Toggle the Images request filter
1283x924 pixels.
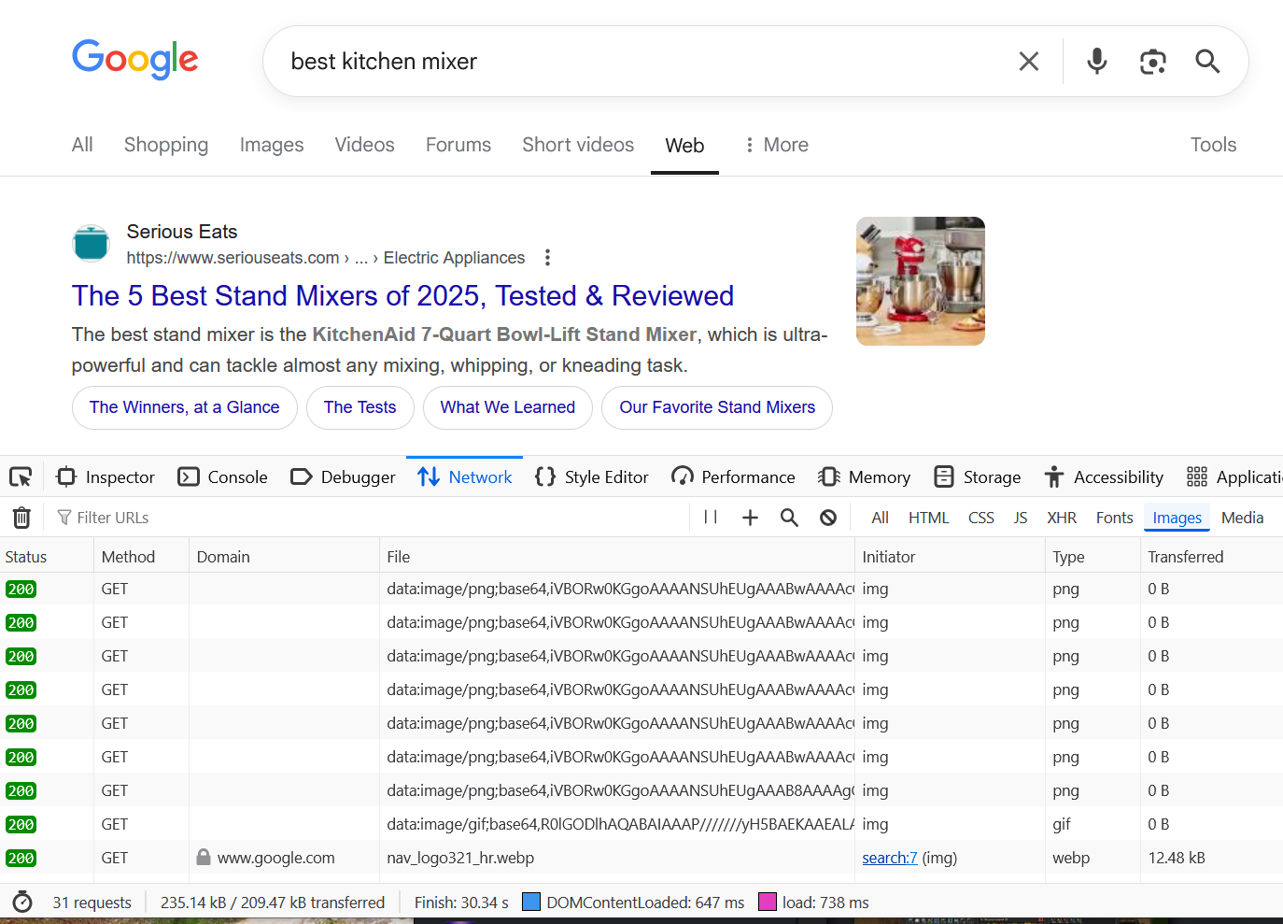point(1177,518)
